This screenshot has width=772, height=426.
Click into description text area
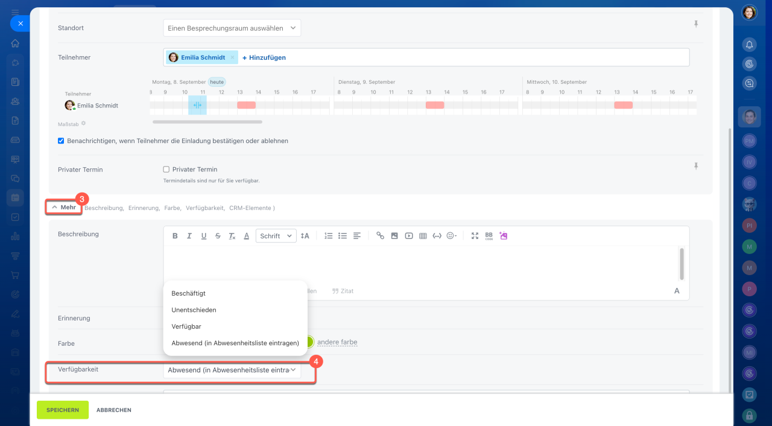coord(420,263)
